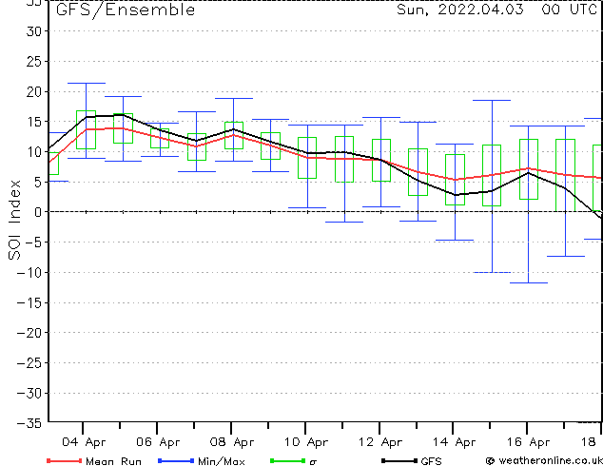Click the 14 Apr axis label
Screen dimensions: 603x466
pyautogui.click(x=455, y=442)
